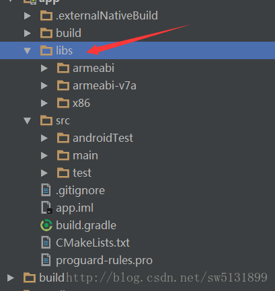The width and height of the screenshot is (275, 291).
Task: Select the highlighted libs row
Action: pos(137,50)
